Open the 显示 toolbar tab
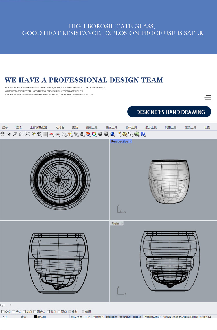The width and height of the screenshot is (217, 330). [x=5, y=127]
